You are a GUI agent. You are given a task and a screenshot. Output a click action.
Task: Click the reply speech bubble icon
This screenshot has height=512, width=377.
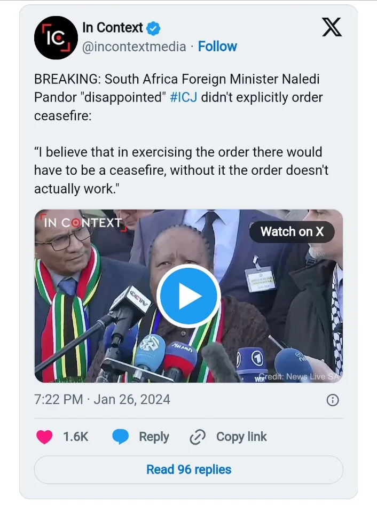[121, 437]
